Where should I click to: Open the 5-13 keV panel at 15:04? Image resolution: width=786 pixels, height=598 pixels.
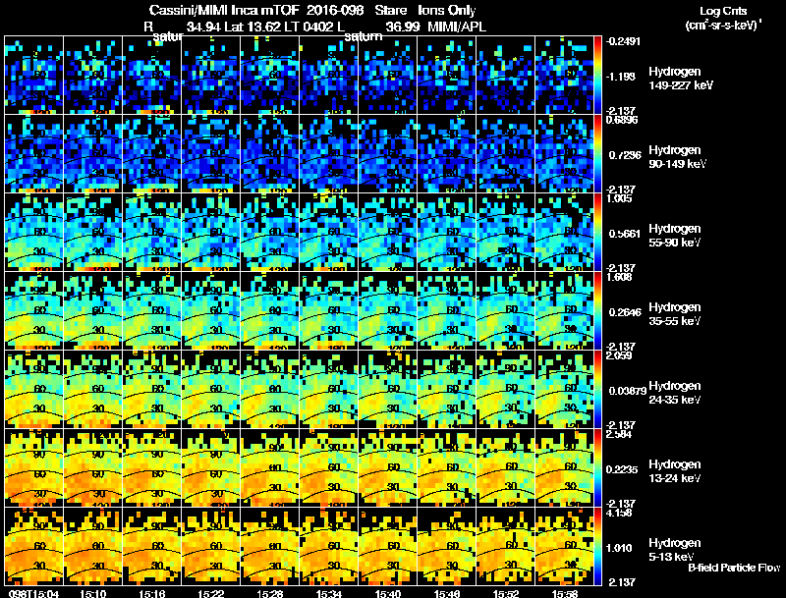pos(34,547)
